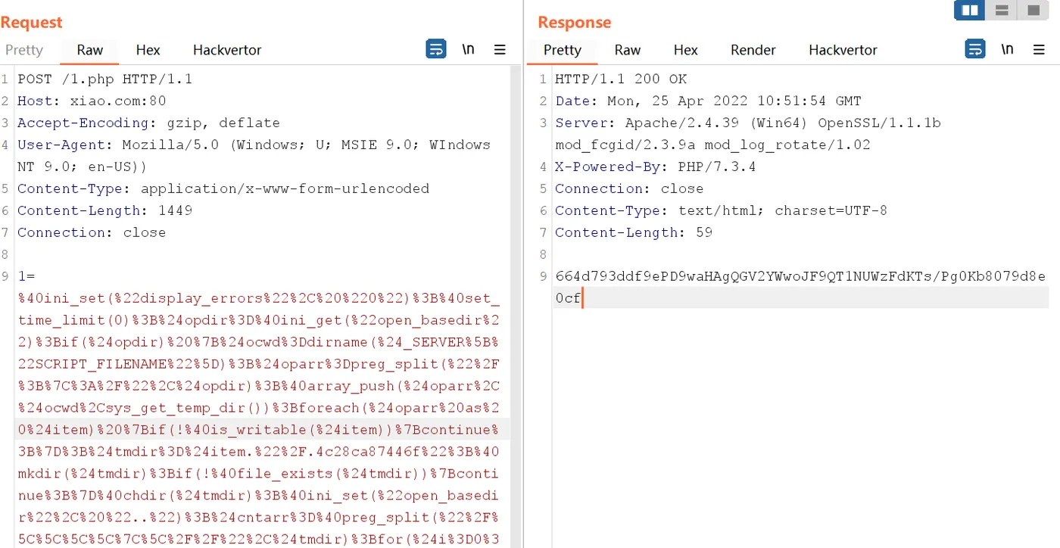The width and height of the screenshot is (1060, 548).
Task: Click the 'HTTP/1.1 200 OK' status line
Action: 621,79
